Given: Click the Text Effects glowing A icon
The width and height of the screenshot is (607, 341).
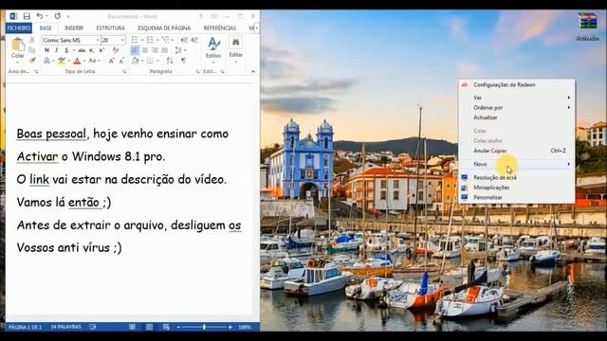Looking at the screenshot, I should coord(46,61).
